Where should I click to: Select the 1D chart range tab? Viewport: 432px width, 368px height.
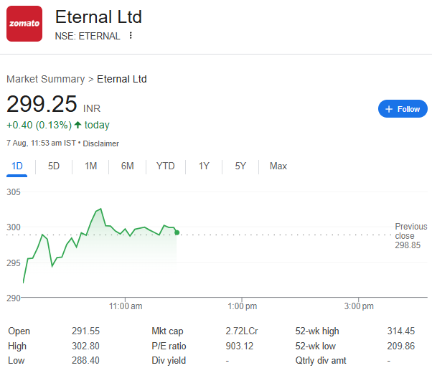(x=17, y=166)
